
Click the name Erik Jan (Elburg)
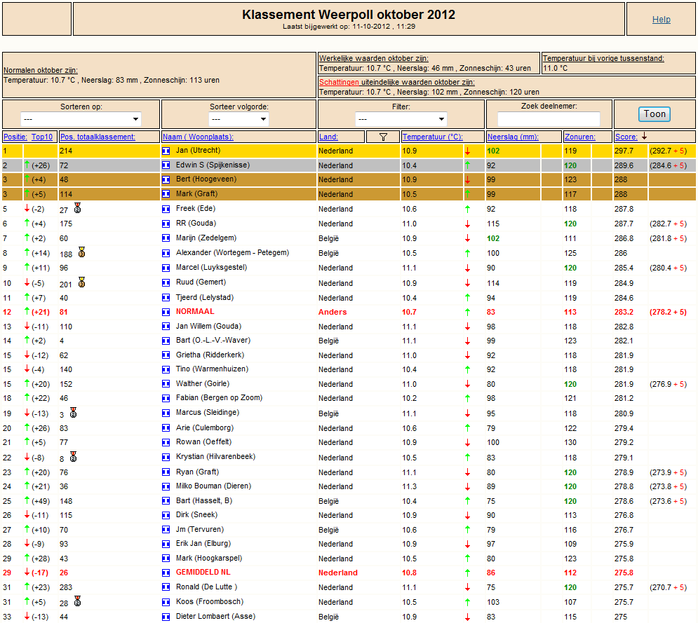point(203,543)
